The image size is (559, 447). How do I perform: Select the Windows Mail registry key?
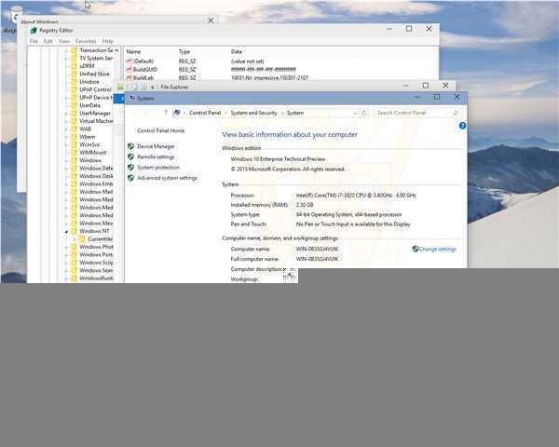click(x=96, y=192)
